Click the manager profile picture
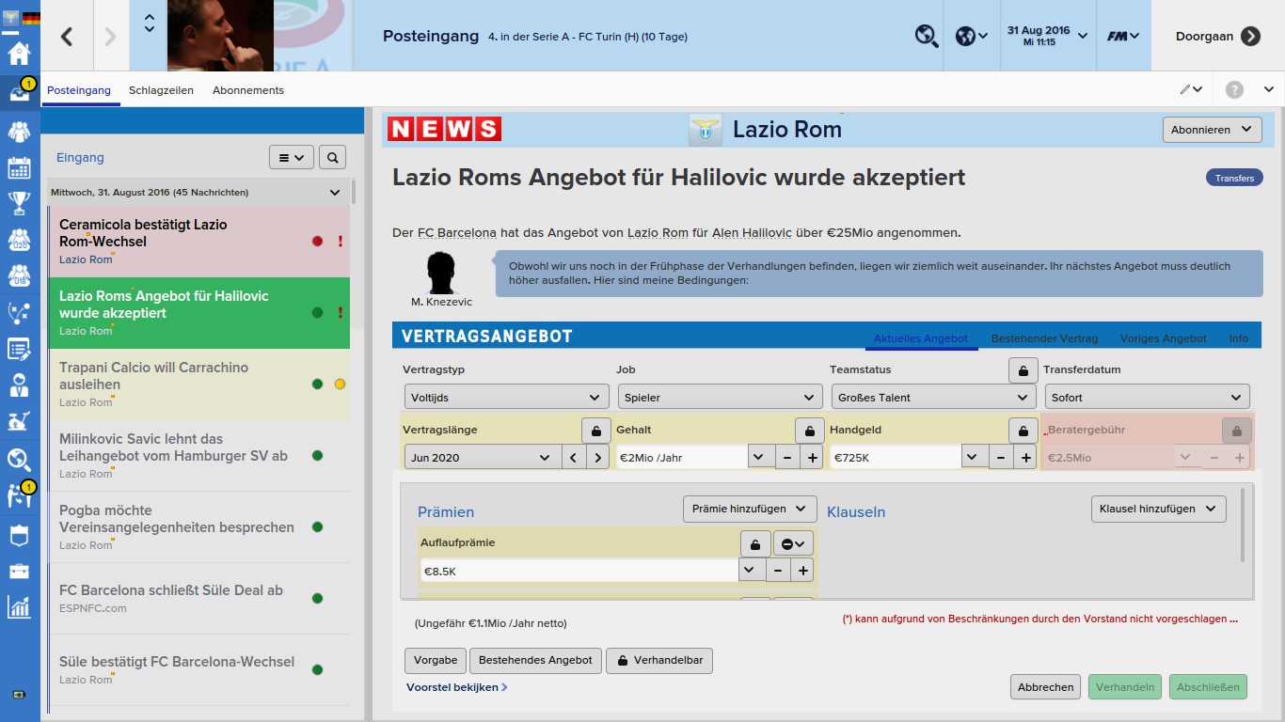Viewport: 1285px width, 722px height. coord(220,36)
